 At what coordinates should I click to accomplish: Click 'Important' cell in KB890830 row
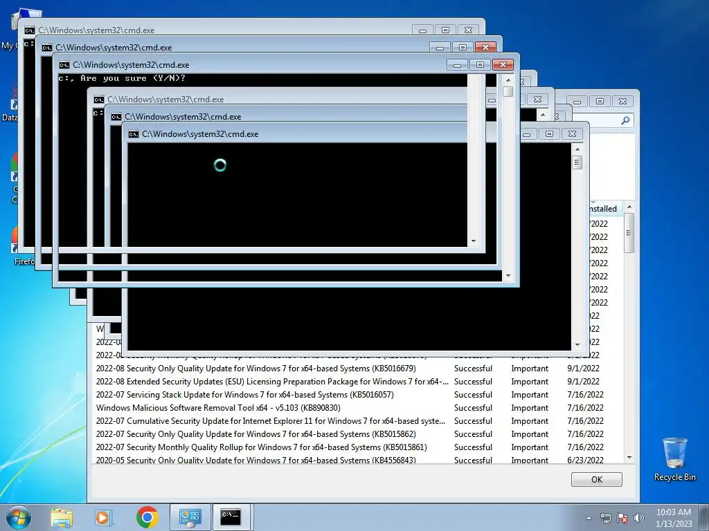530,408
